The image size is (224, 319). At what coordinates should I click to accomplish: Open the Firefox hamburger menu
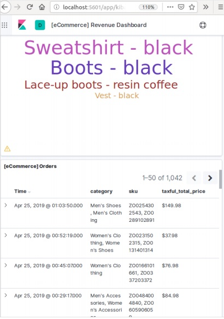(x=221, y=7)
